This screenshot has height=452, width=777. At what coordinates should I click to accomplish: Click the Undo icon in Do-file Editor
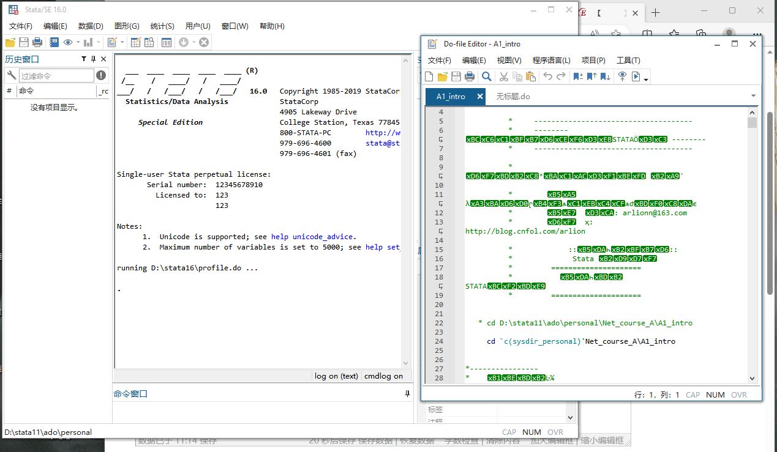point(547,76)
